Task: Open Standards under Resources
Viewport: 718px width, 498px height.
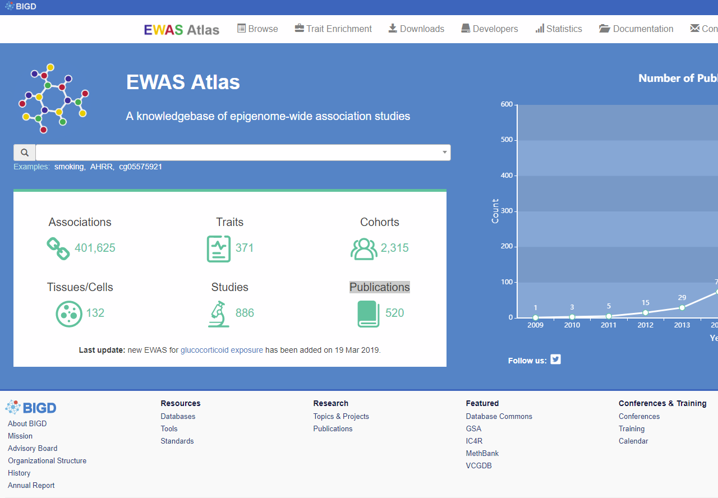Action: [x=177, y=441]
